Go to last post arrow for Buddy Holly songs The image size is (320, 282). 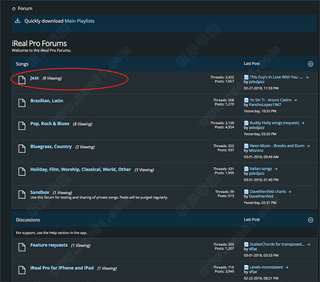[x=303, y=123]
